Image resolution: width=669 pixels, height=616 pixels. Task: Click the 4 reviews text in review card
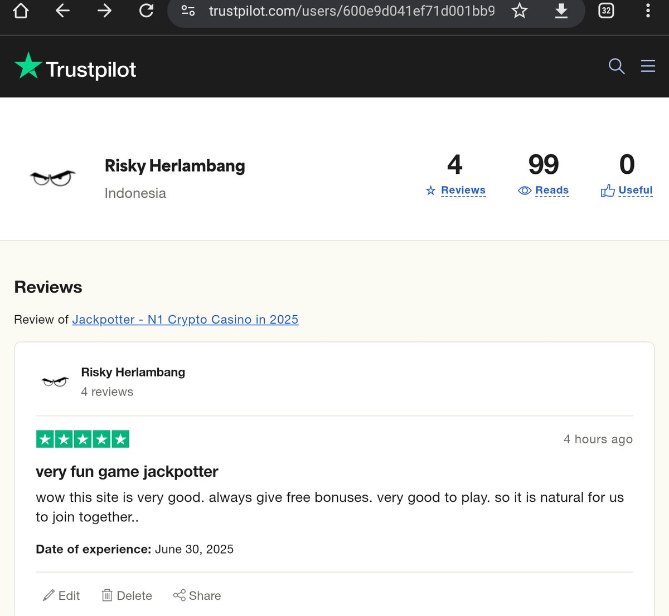click(x=107, y=392)
